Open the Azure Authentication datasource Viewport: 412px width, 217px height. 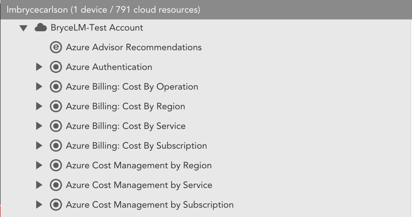click(x=109, y=67)
